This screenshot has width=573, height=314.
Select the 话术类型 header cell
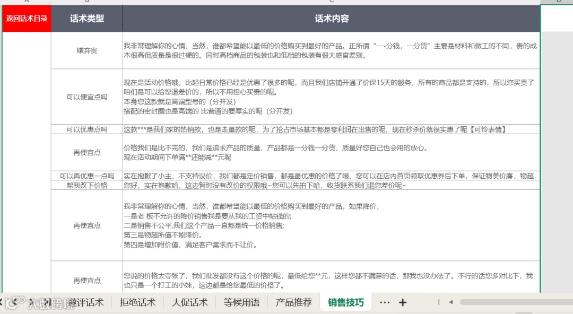(x=87, y=19)
